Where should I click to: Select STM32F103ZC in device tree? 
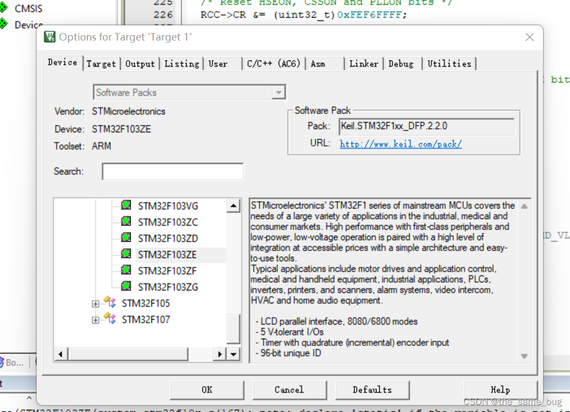coord(168,222)
